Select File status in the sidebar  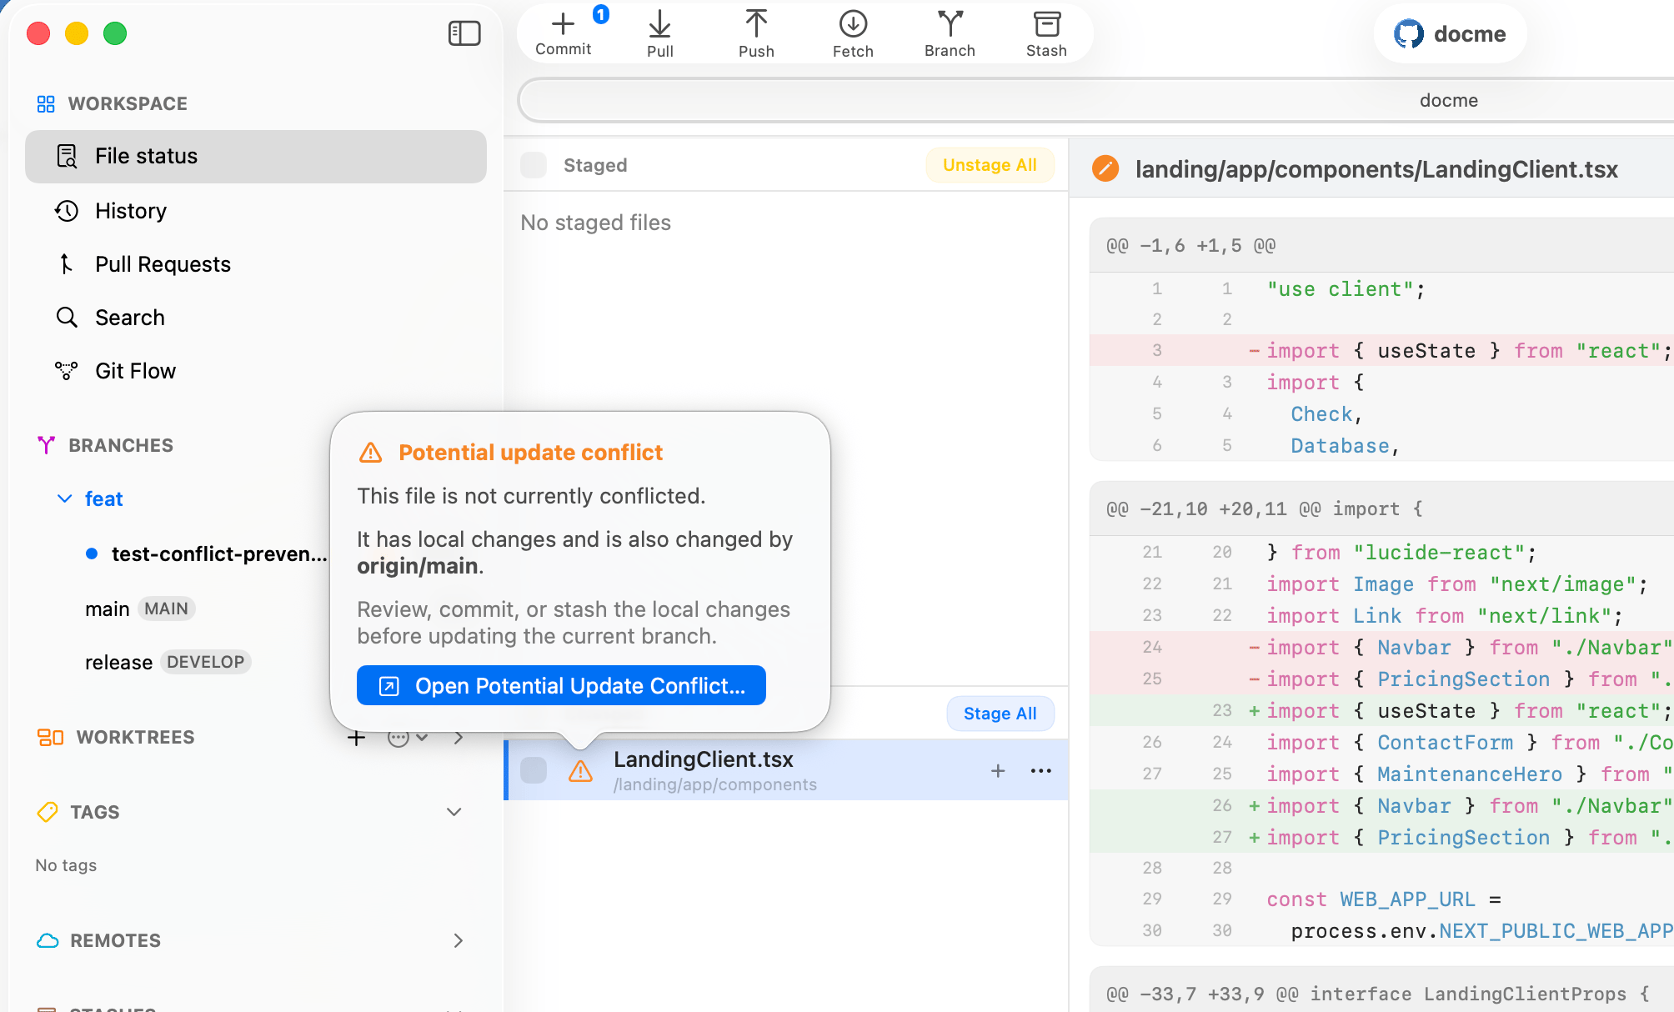click(x=256, y=156)
